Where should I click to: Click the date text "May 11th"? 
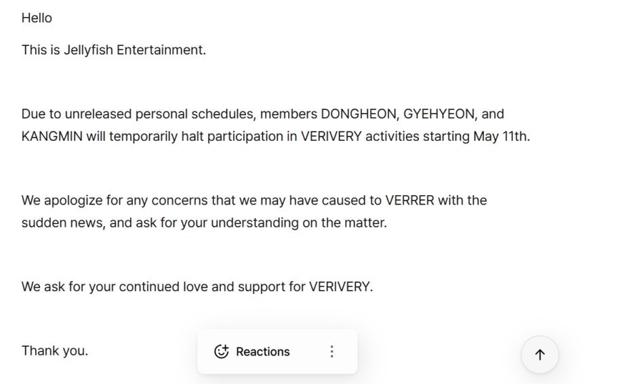(x=501, y=136)
